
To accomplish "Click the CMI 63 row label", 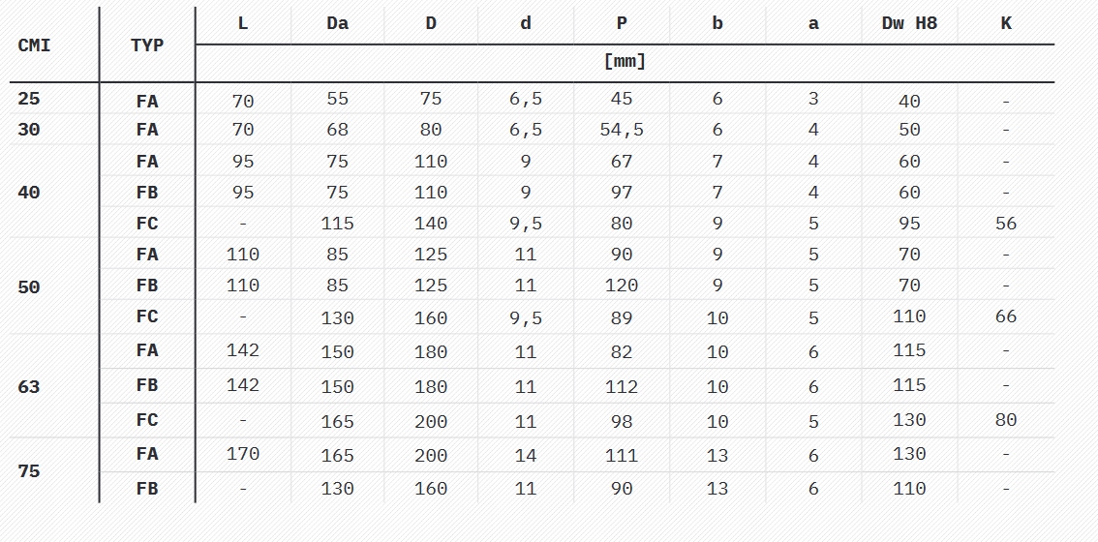I will [29, 387].
